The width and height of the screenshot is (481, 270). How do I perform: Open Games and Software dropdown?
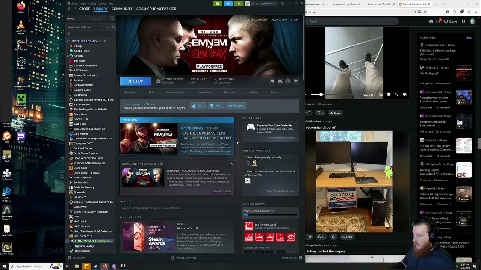[86, 27]
